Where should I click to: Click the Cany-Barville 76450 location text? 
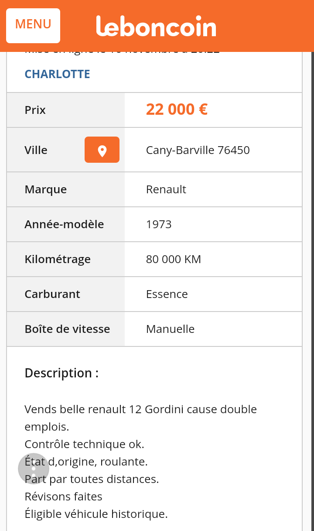(198, 150)
